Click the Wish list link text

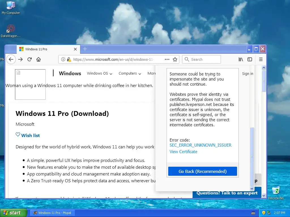point(30,135)
